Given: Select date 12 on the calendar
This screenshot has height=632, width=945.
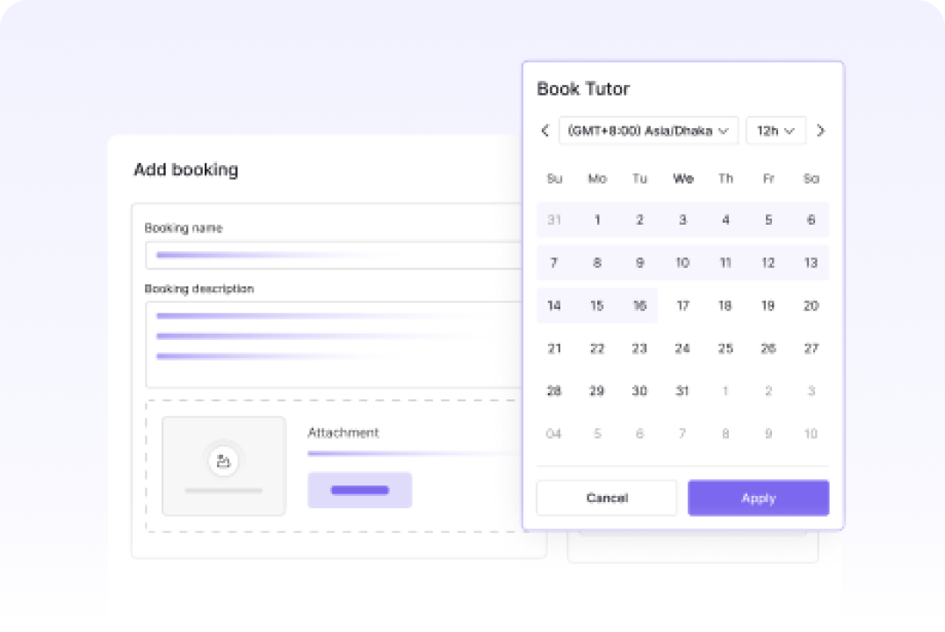Looking at the screenshot, I should coord(768,262).
